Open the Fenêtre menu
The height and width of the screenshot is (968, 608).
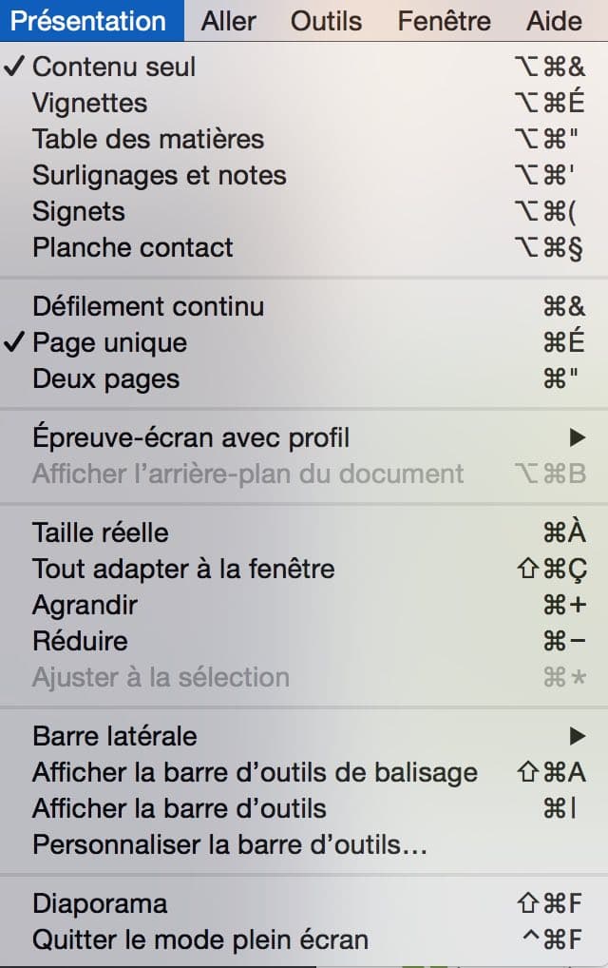(444, 21)
